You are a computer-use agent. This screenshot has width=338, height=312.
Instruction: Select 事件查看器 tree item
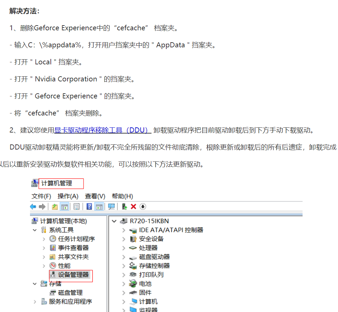tap(73, 248)
